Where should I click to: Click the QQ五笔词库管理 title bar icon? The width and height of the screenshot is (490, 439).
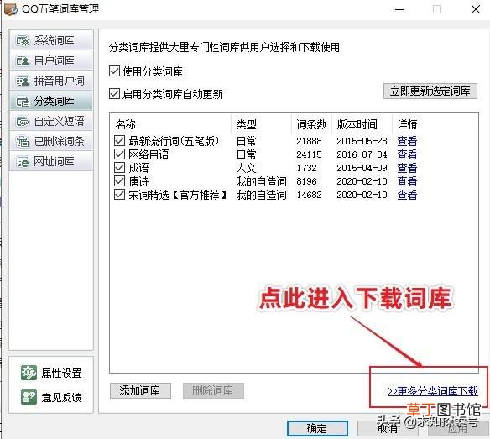(x=11, y=9)
